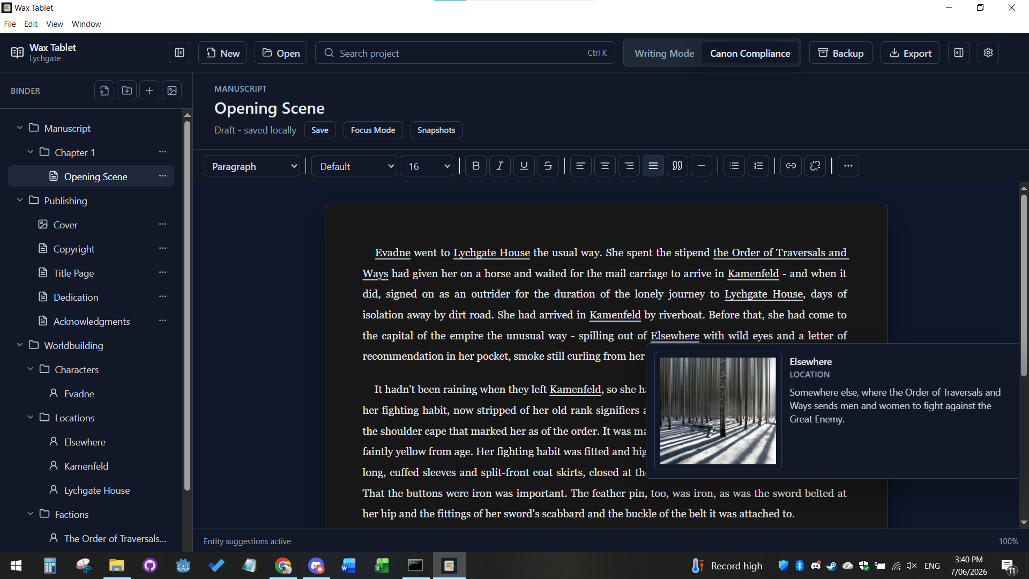Collapse the Factions folder
Screen dimensions: 1029x579
31,514
